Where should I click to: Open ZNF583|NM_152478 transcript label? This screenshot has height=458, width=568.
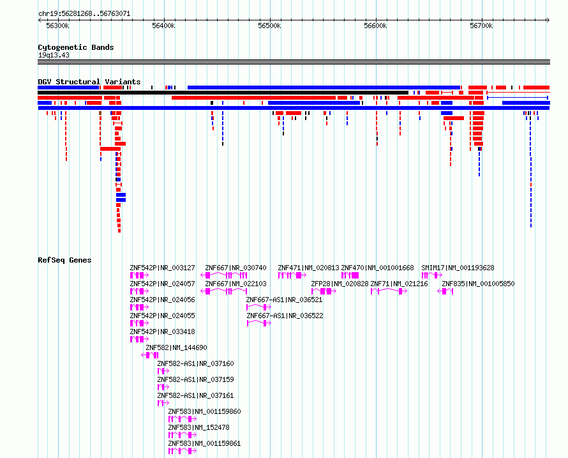pyautogui.click(x=199, y=427)
